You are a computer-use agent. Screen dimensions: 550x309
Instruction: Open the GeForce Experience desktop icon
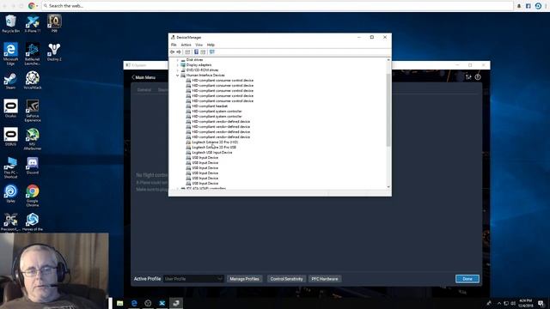[33, 111]
